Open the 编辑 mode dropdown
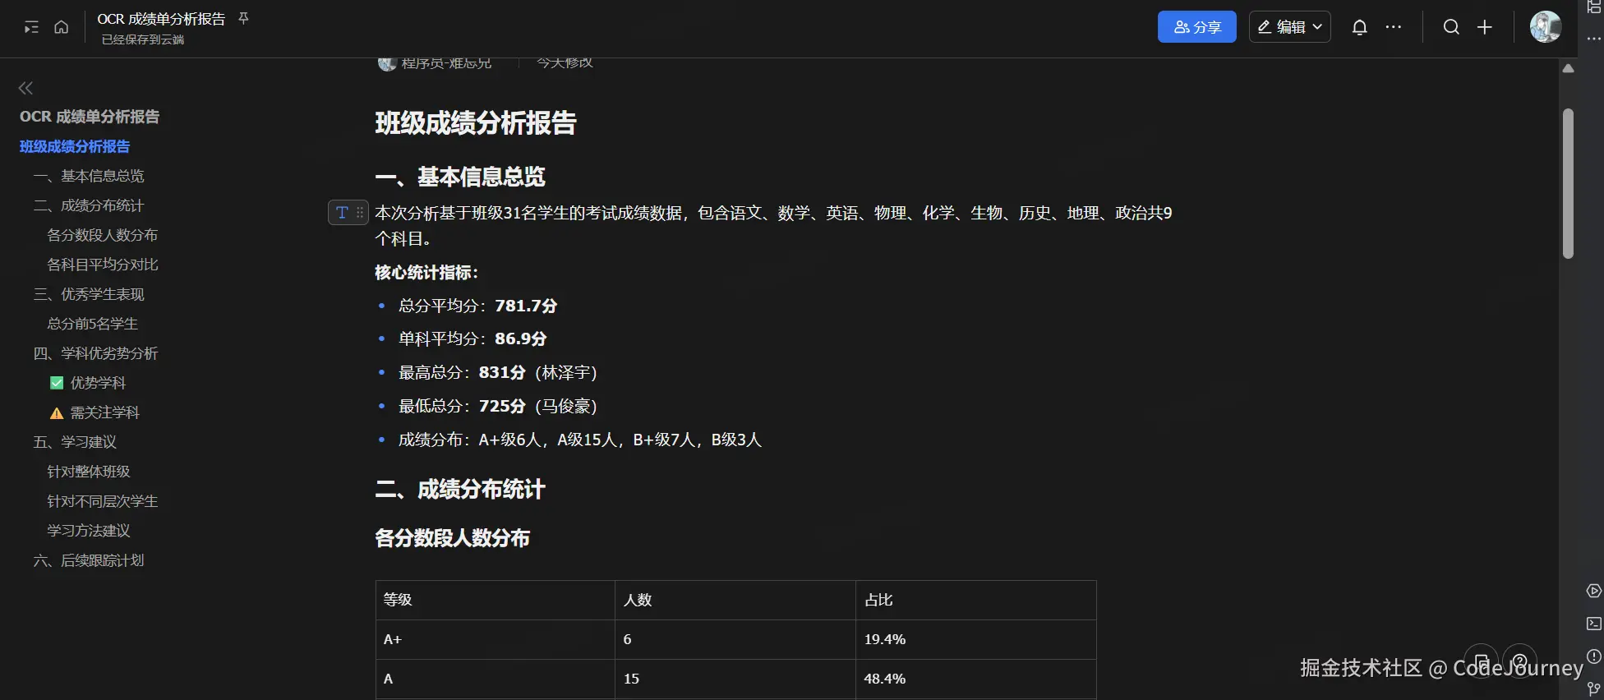Image resolution: width=1604 pixels, height=700 pixels. 1289,27
